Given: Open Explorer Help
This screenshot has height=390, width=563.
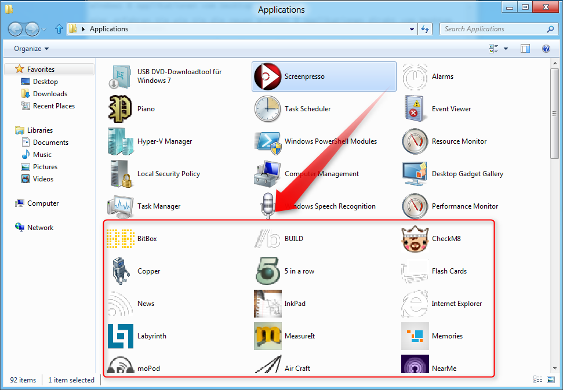Looking at the screenshot, I should [546, 49].
